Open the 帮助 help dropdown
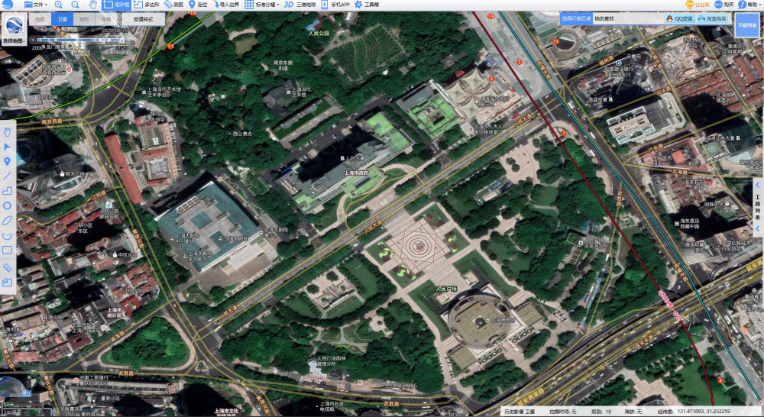The width and height of the screenshot is (764, 417). [x=749, y=5]
